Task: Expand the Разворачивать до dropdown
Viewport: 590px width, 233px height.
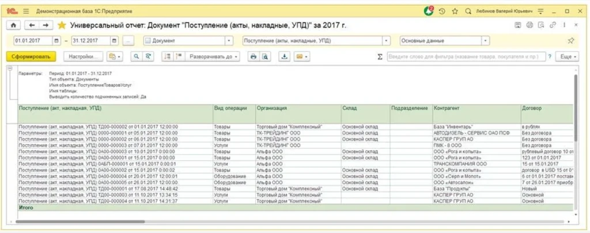Action: pyautogui.click(x=237, y=56)
